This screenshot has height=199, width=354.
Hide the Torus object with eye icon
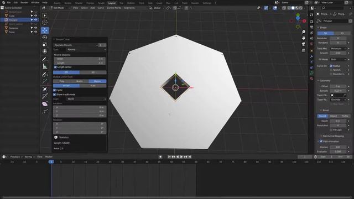coord(35,32)
